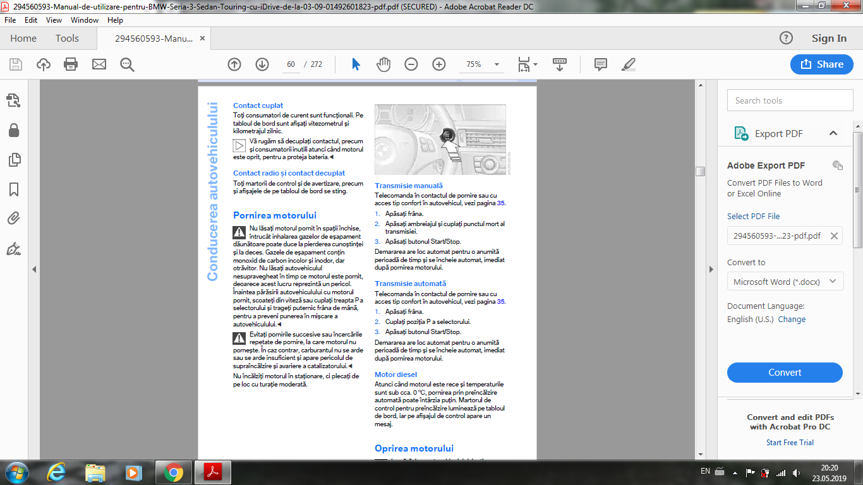Open the find text magnifier icon
863x485 pixels.
pos(127,64)
